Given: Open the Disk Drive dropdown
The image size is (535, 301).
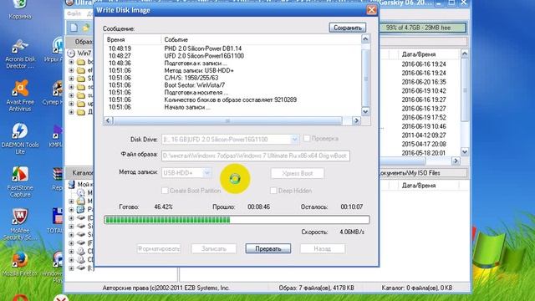Looking at the screenshot, I should pyautogui.click(x=294, y=140).
